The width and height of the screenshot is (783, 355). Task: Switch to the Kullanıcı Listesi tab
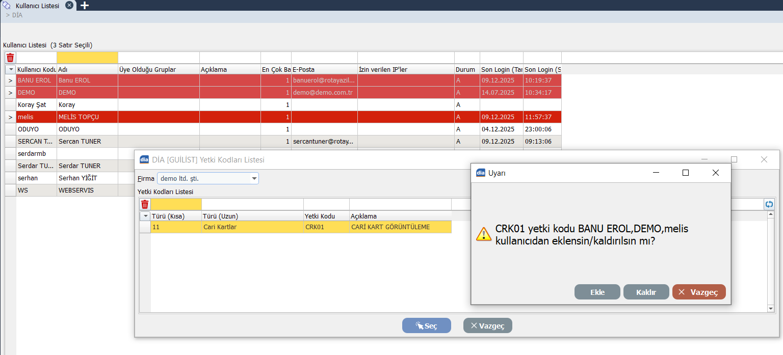coord(37,5)
